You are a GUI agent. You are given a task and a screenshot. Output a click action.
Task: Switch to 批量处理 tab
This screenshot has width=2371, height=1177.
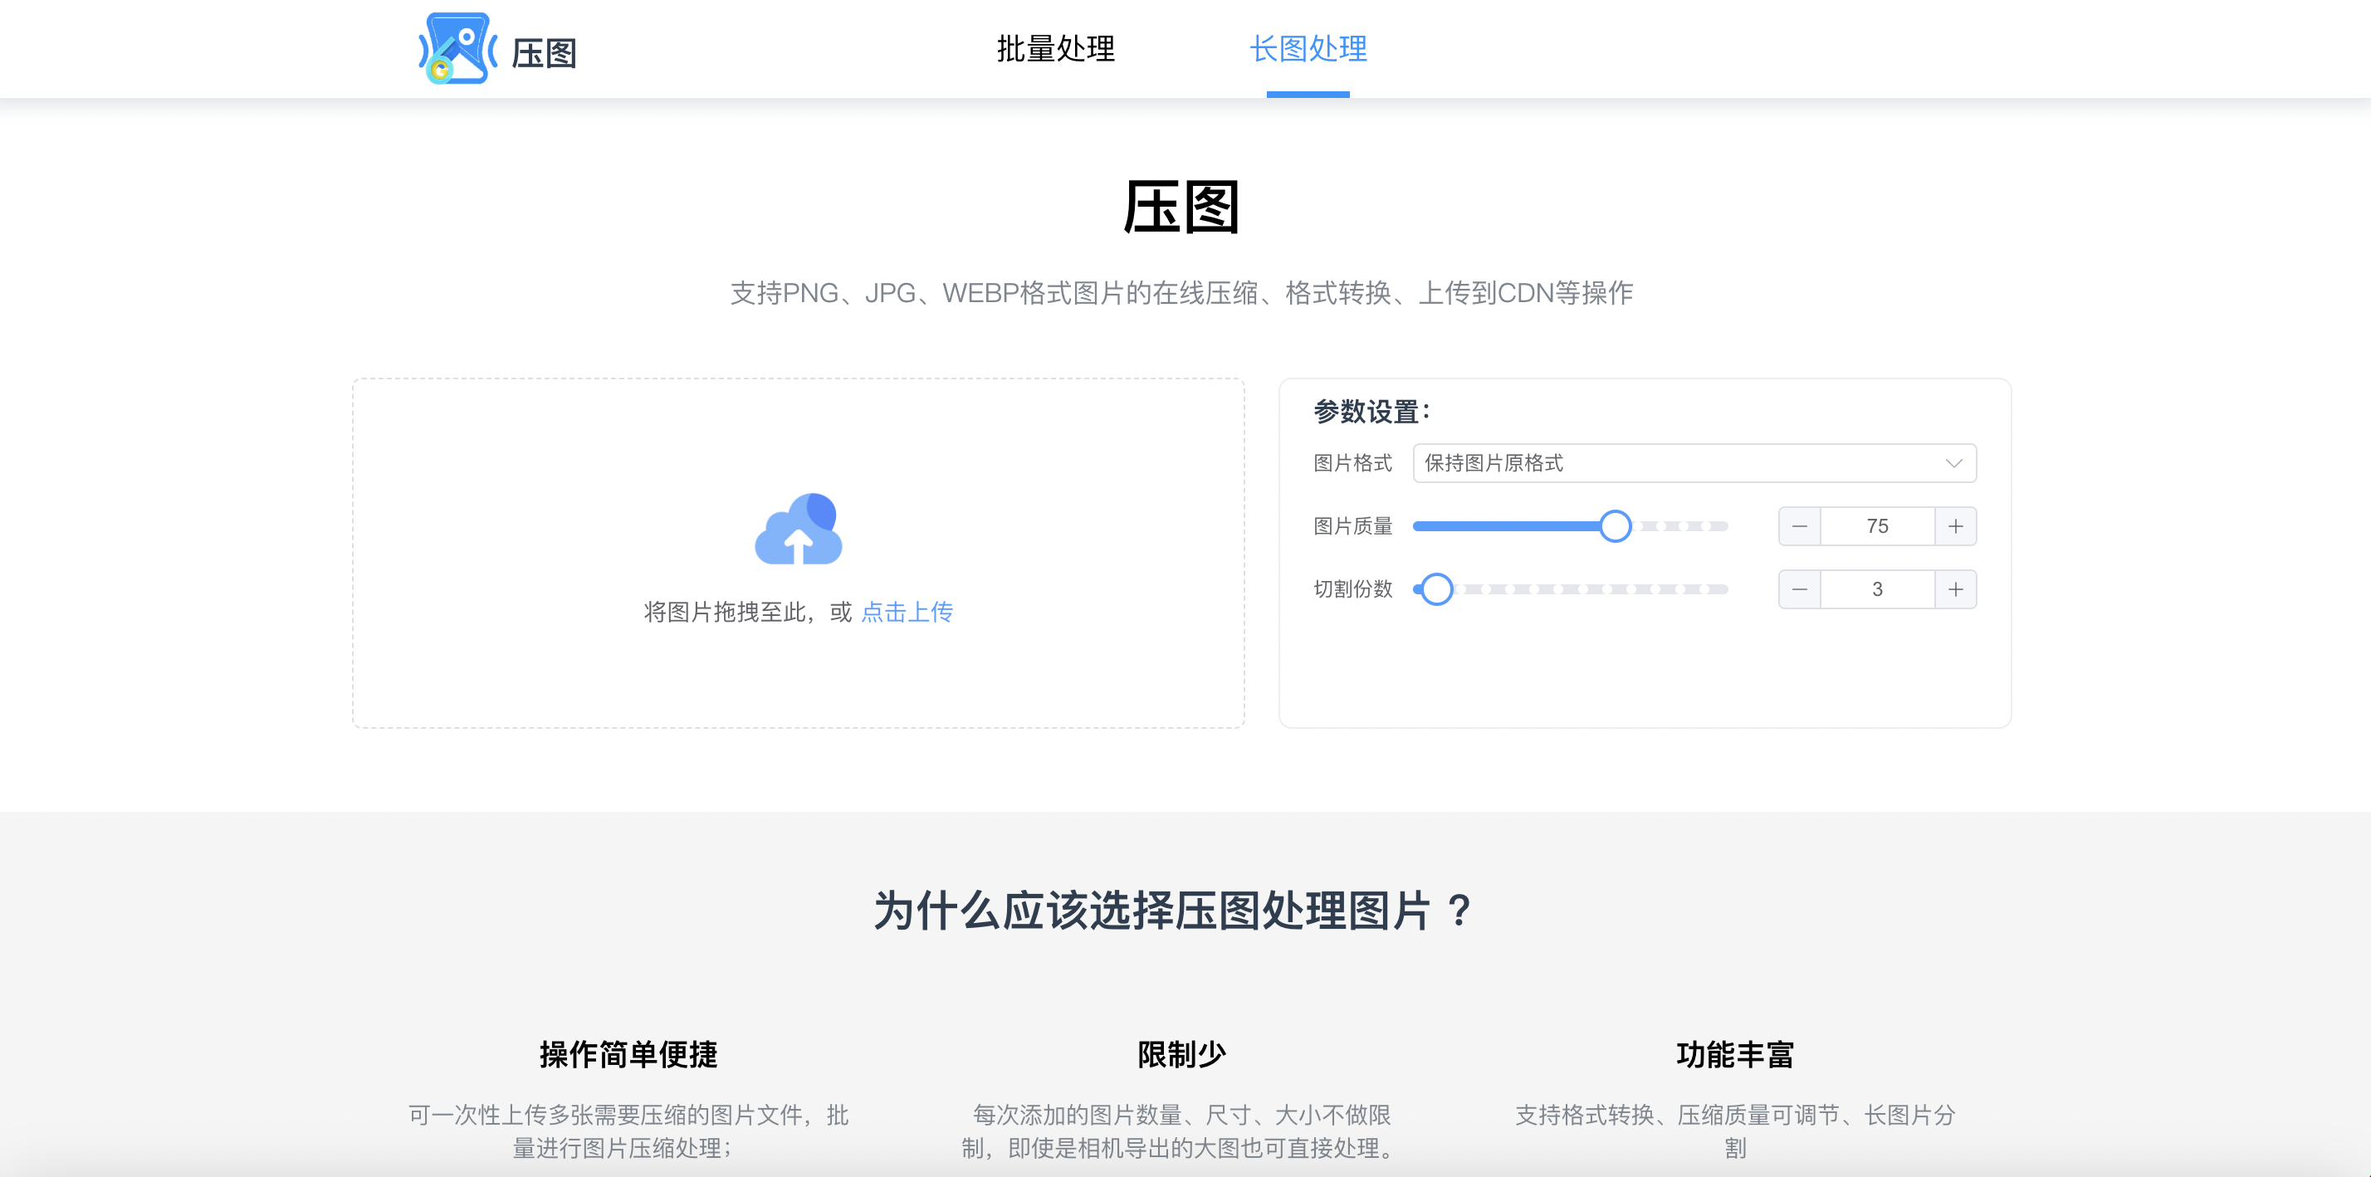[x=1055, y=49]
